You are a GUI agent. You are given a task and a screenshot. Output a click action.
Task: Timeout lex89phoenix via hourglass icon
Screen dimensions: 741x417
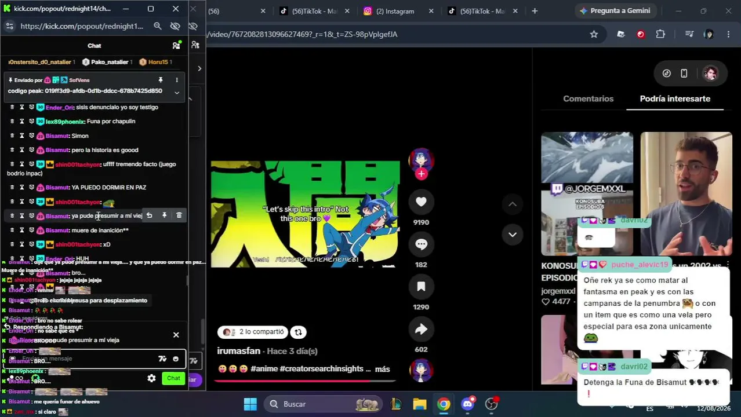point(21,122)
